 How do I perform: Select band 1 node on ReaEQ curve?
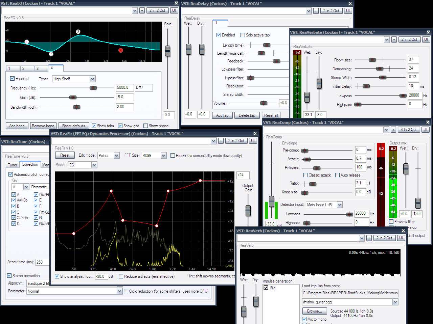[27, 42]
